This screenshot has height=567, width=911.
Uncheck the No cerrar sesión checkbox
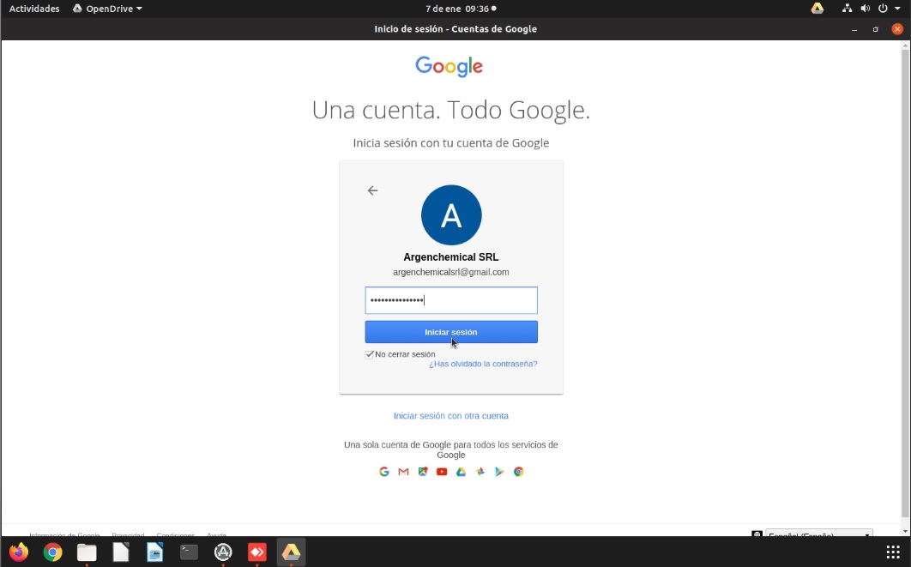click(369, 354)
